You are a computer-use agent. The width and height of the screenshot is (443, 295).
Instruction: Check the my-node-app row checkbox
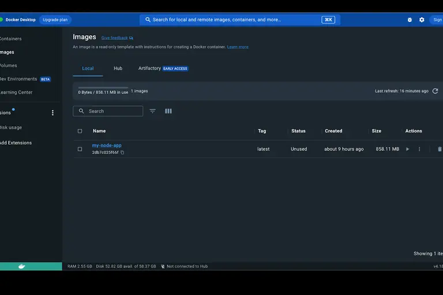coord(80,149)
